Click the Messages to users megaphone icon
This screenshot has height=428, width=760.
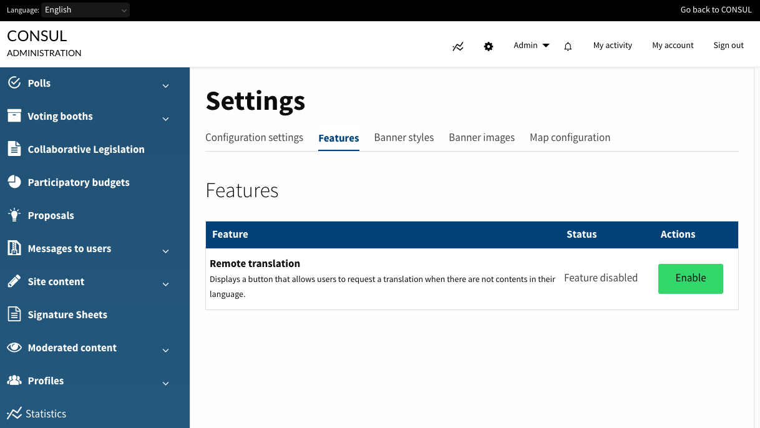(x=13, y=246)
